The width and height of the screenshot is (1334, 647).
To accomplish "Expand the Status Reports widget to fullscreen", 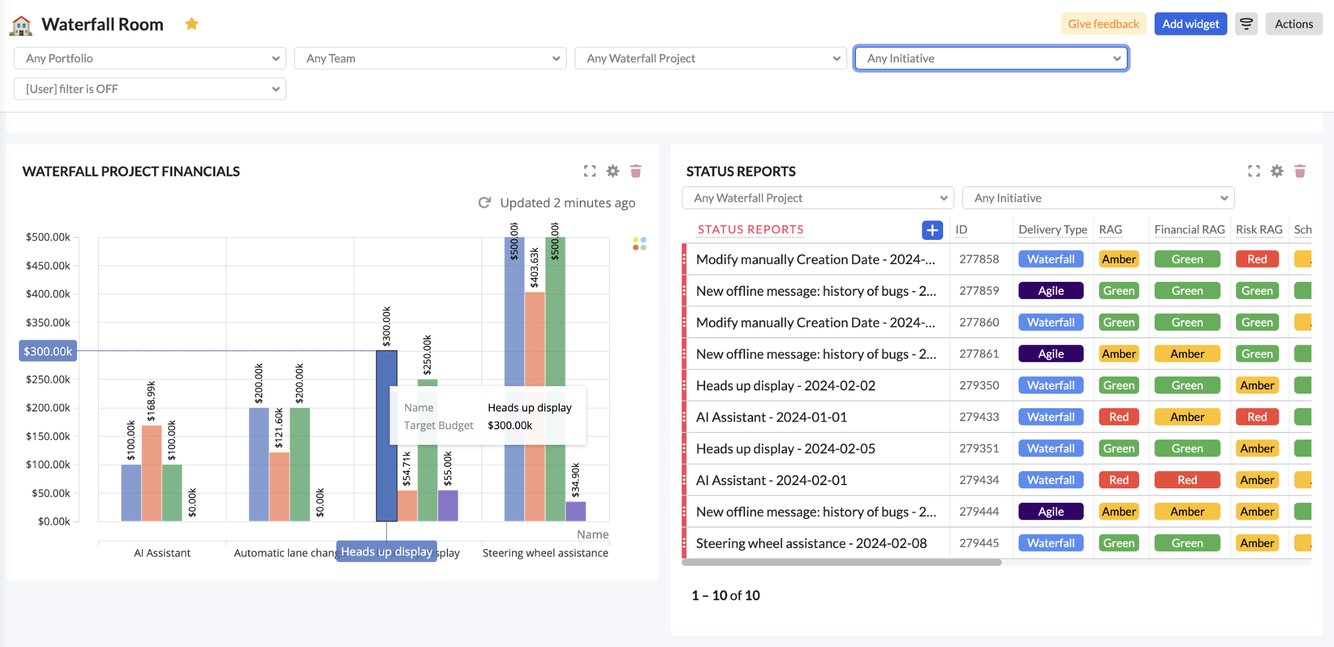I will pos(1254,171).
